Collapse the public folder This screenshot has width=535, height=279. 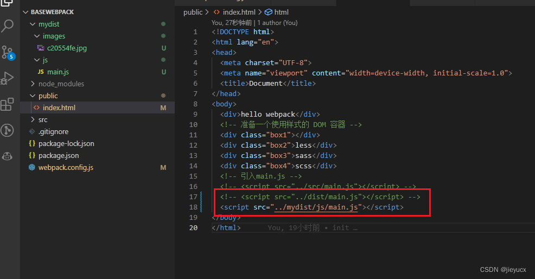pos(33,96)
